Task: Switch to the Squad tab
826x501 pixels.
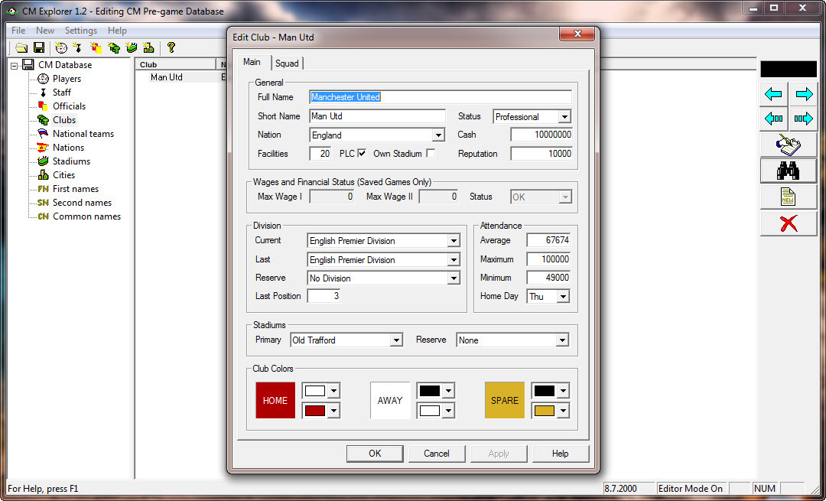Action: coord(287,63)
